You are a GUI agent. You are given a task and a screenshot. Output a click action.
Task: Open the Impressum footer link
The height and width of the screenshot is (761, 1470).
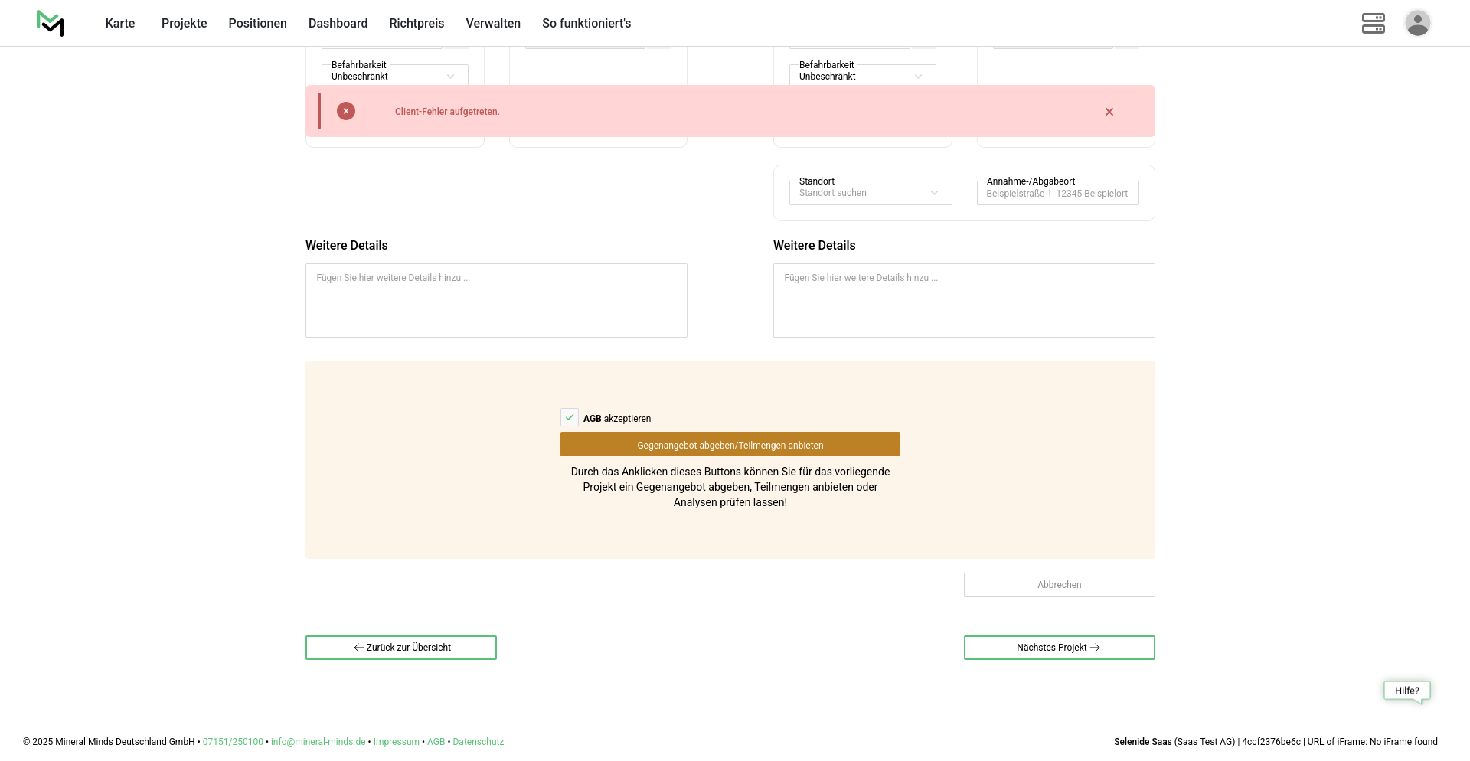(396, 742)
